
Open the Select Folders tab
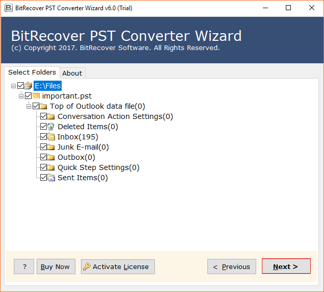[x=32, y=72]
